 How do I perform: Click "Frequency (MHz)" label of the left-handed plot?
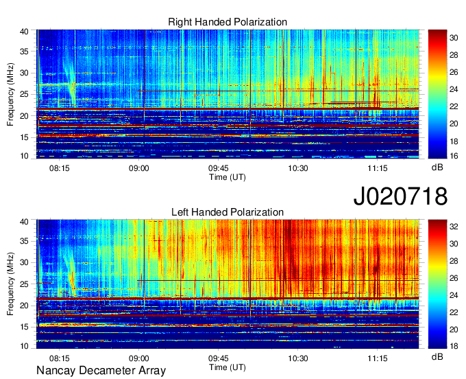click(x=10, y=284)
